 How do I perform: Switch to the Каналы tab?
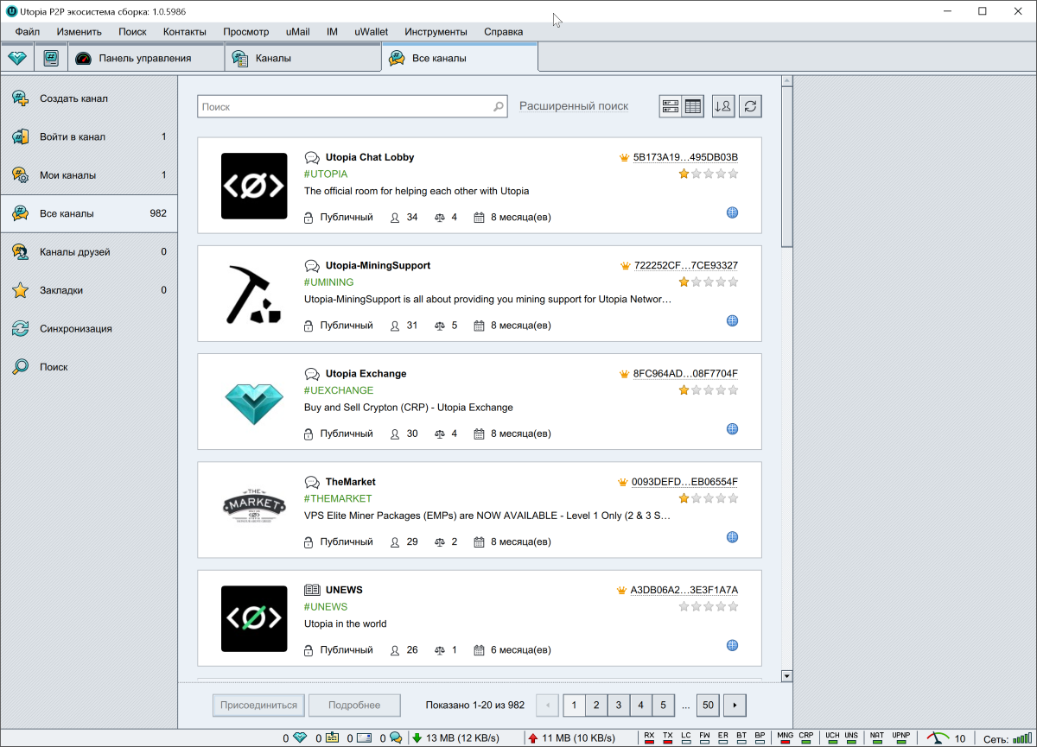(302, 58)
